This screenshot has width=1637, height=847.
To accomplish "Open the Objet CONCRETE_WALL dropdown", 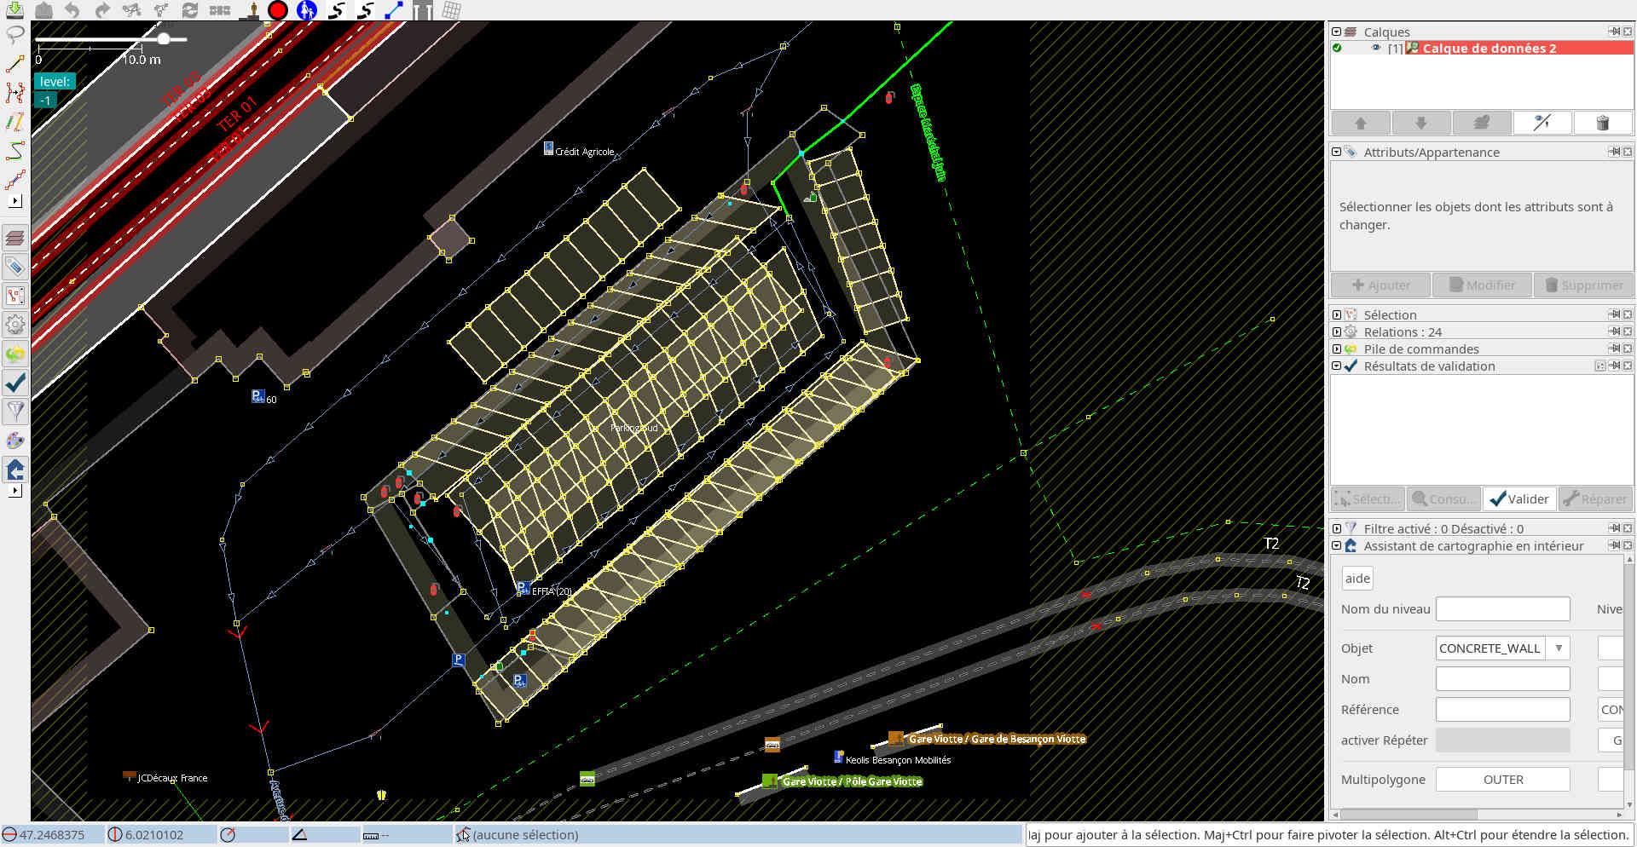I will (x=1559, y=648).
